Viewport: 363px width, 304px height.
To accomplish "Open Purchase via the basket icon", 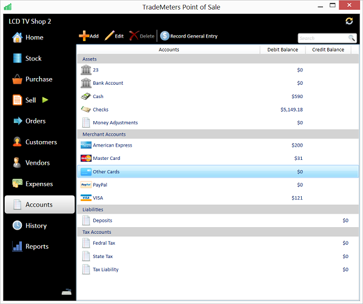I will point(17,79).
